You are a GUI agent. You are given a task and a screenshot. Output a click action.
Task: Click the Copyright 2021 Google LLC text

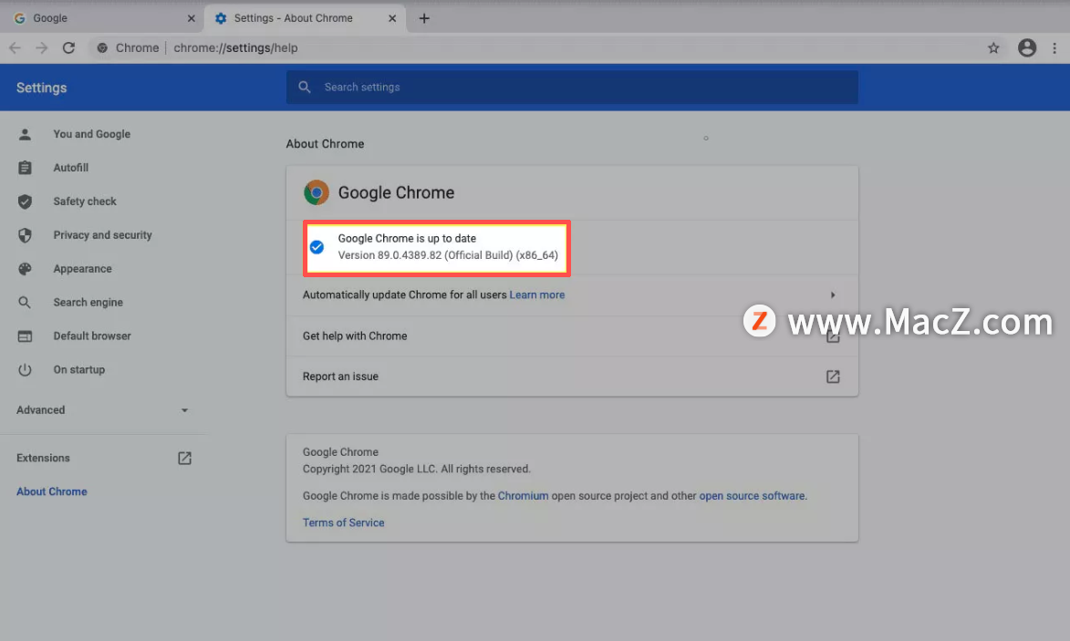[416, 470]
